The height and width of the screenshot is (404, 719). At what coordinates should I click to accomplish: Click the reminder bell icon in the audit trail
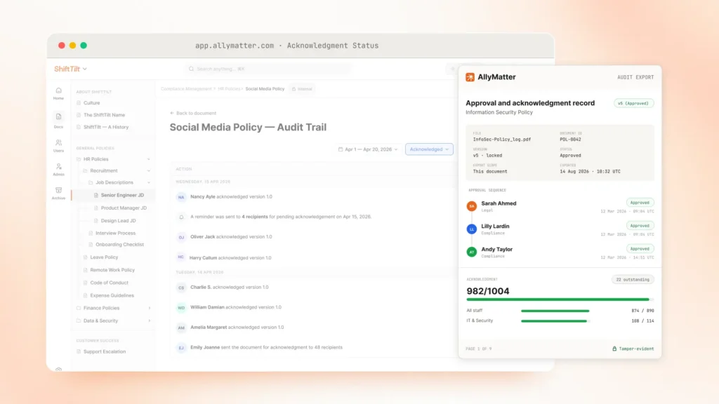coord(181,217)
